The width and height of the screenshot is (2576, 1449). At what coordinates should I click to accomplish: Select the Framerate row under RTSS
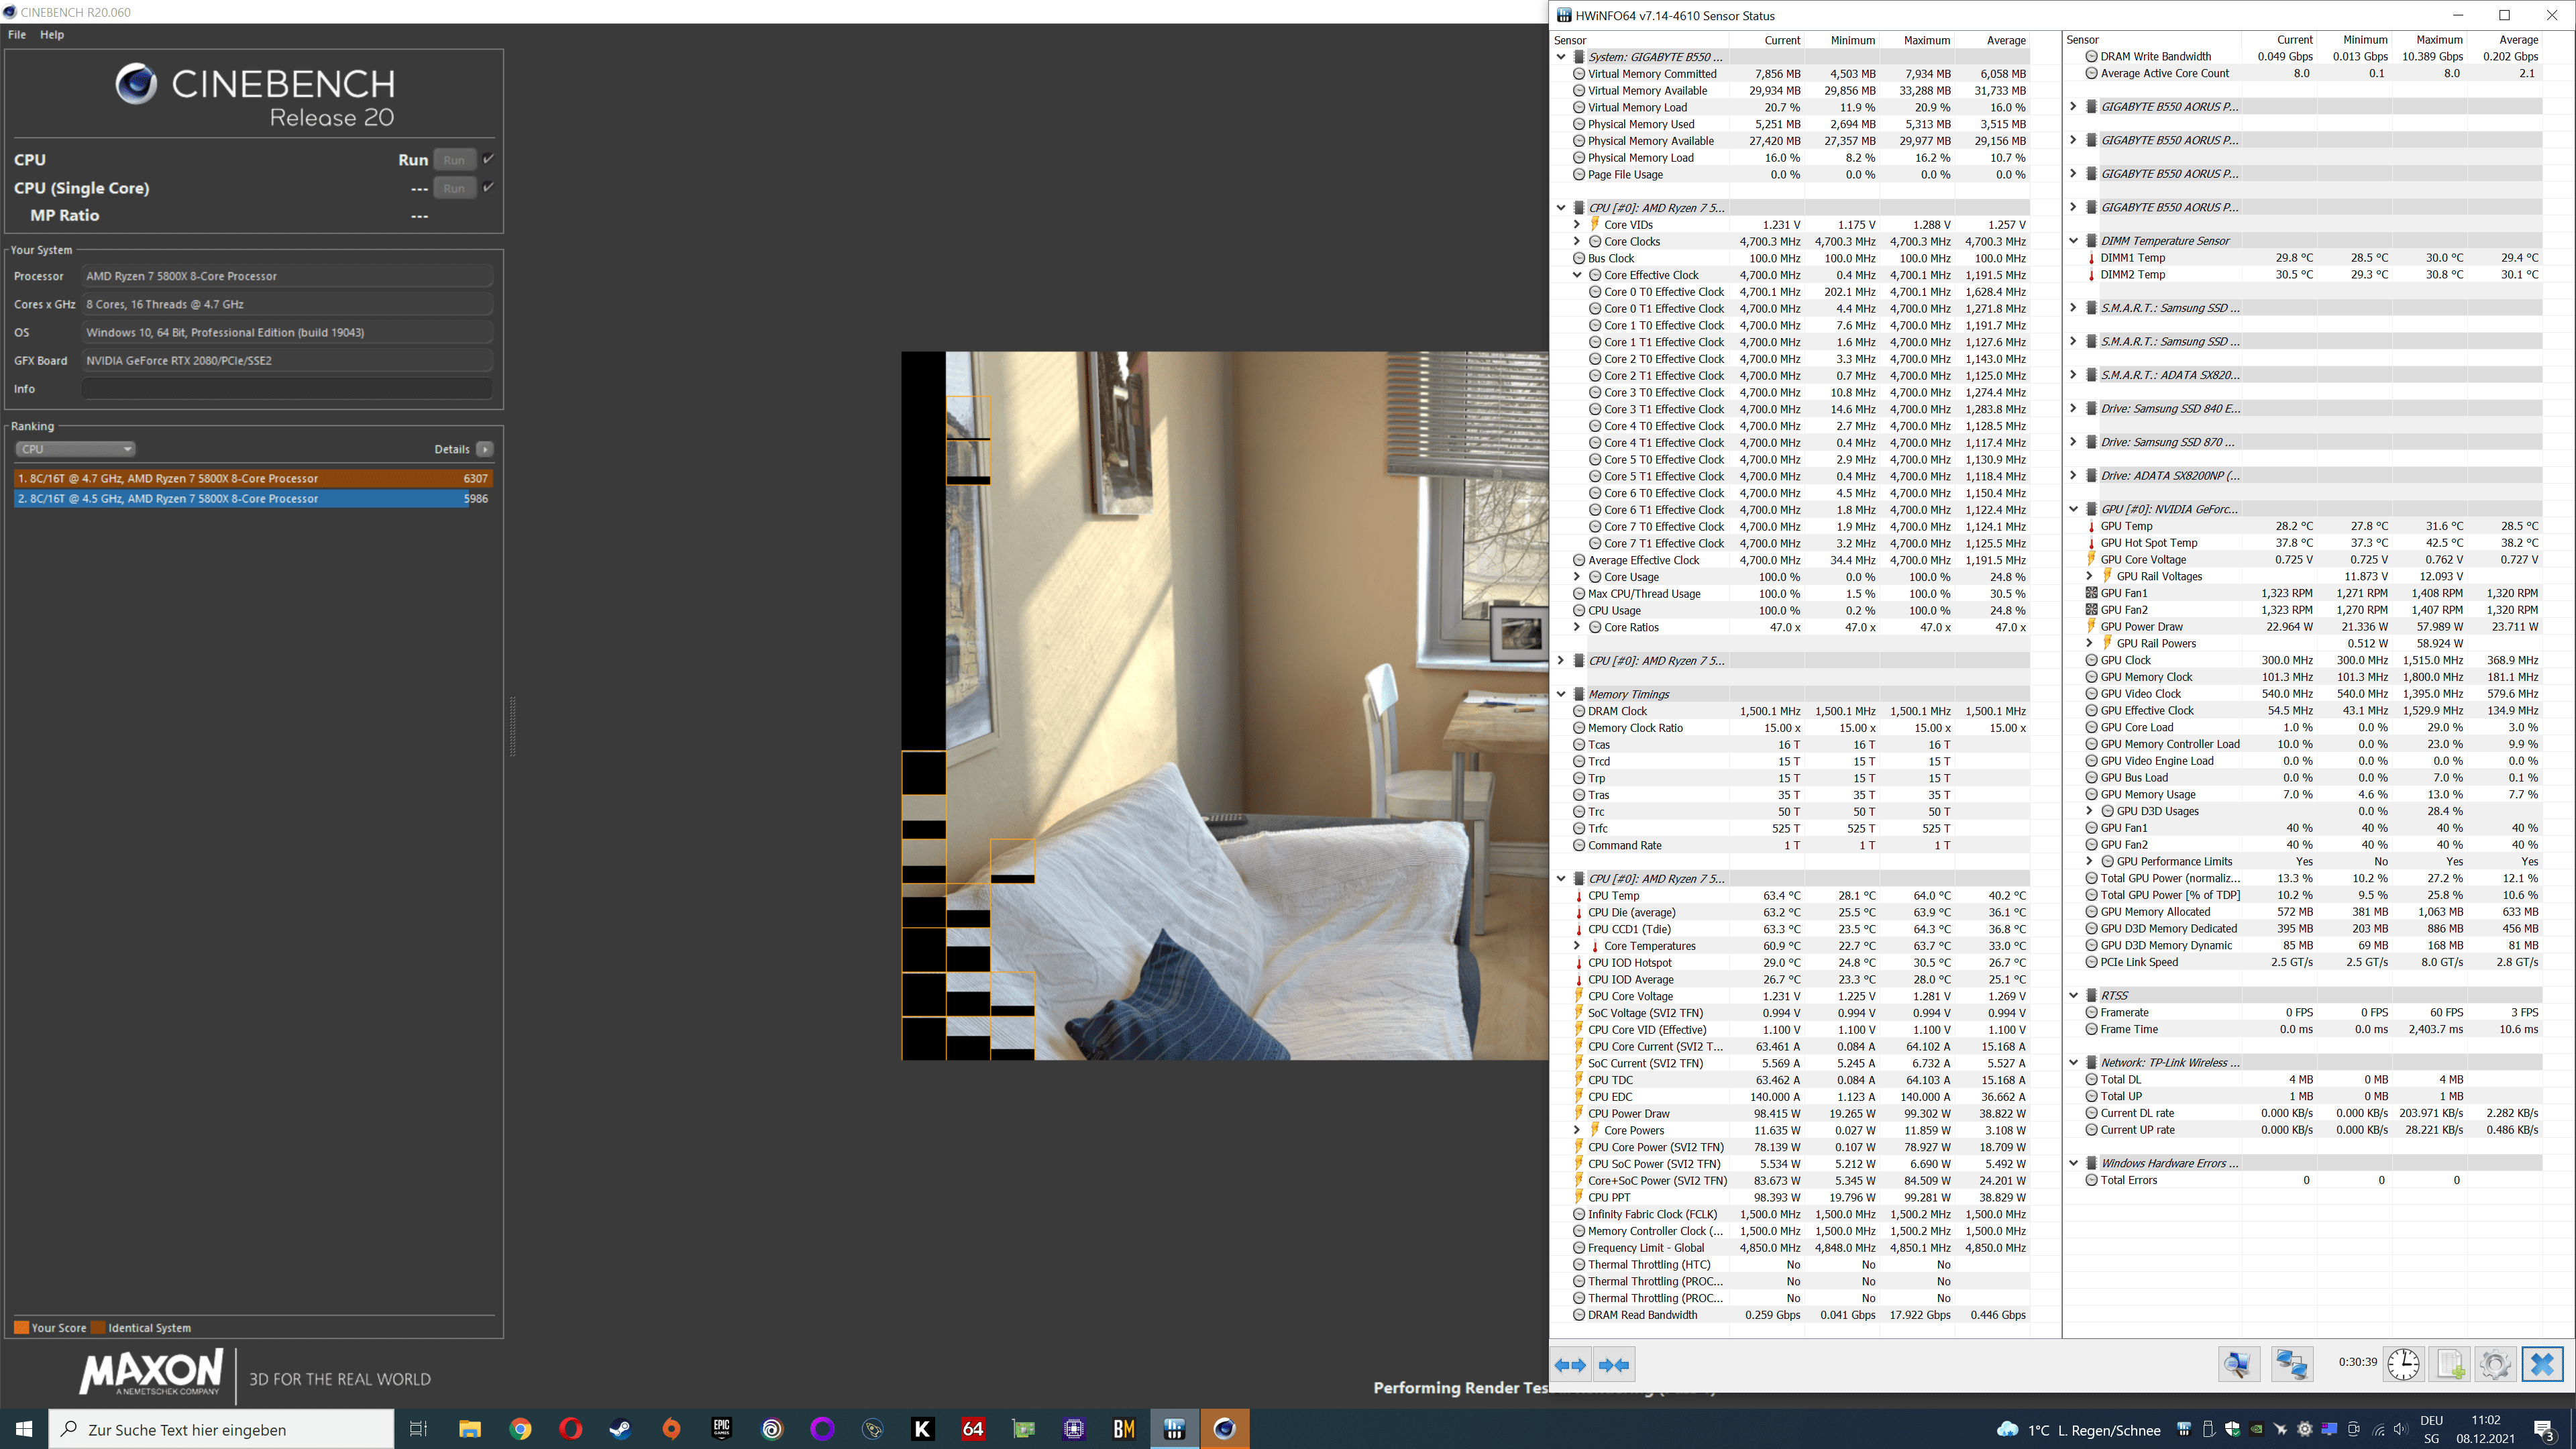point(2312,1012)
